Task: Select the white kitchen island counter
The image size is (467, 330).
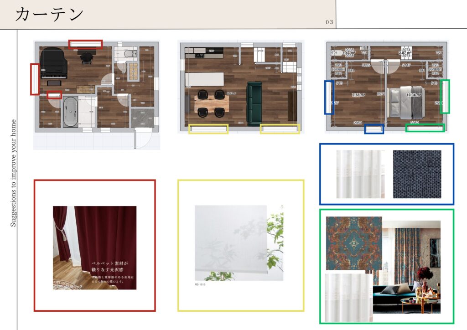Action: click(205, 79)
